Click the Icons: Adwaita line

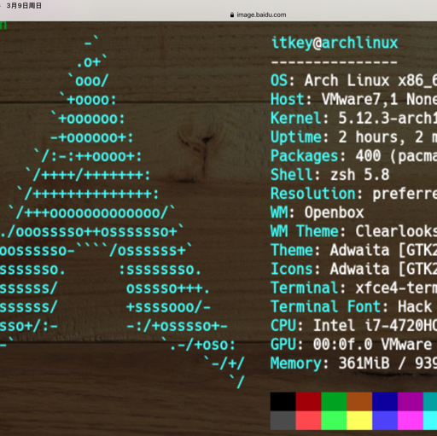click(353, 269)
